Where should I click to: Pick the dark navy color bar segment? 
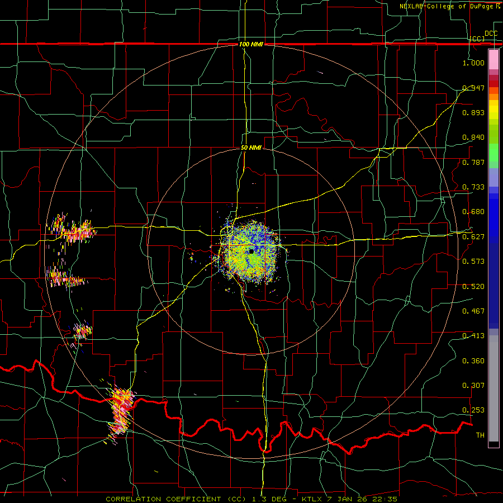493,286
